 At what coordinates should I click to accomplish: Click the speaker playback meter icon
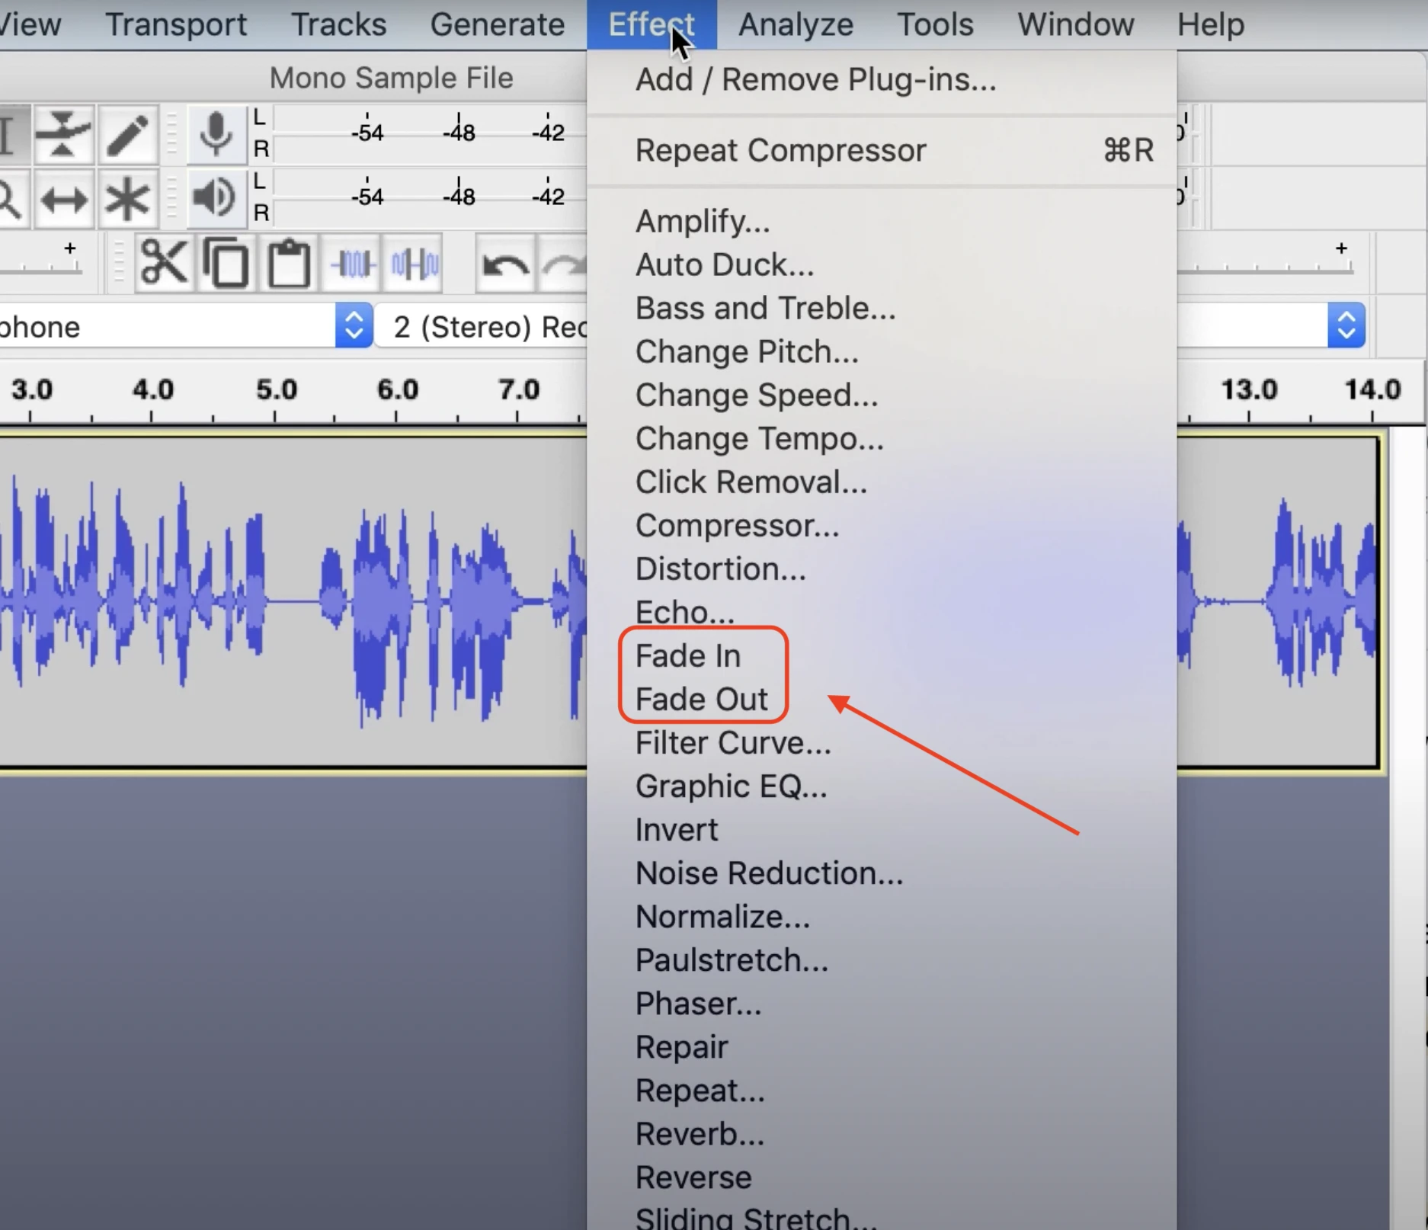pos(215,198)
